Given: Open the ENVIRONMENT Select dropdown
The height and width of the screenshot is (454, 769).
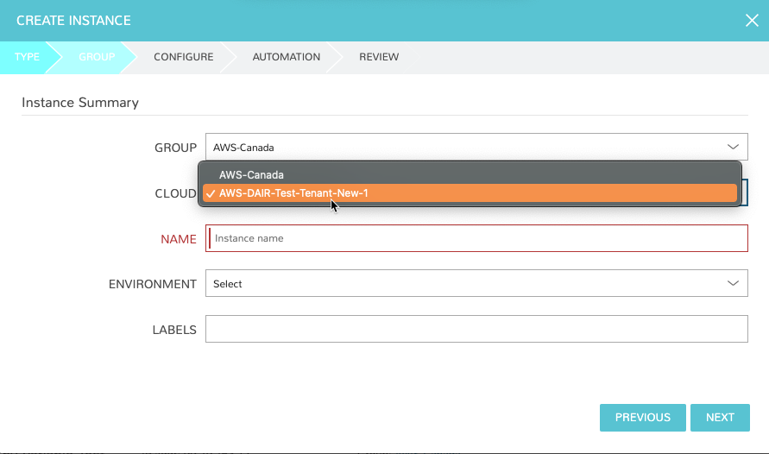Looking at the screenshot, I should (476, 284).
